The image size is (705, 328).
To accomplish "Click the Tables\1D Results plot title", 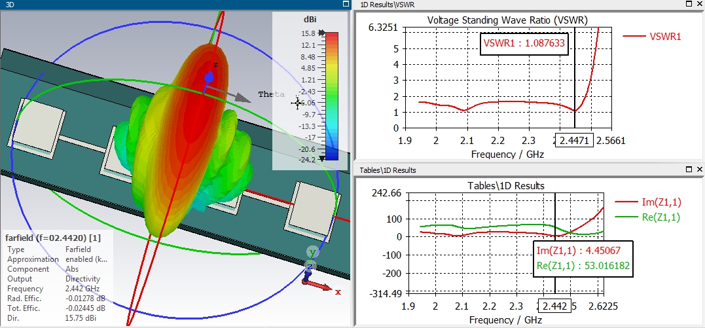I will 506,185.
